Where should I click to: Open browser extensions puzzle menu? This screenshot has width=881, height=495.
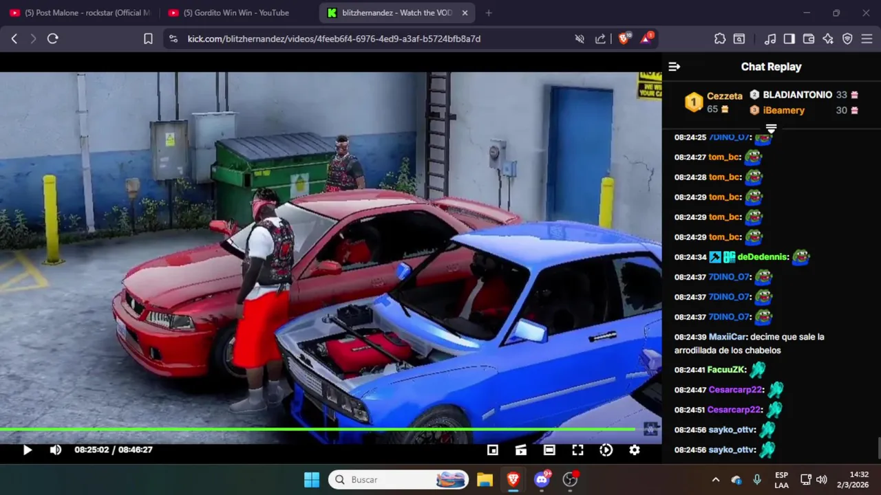click(x=720, y=38)
